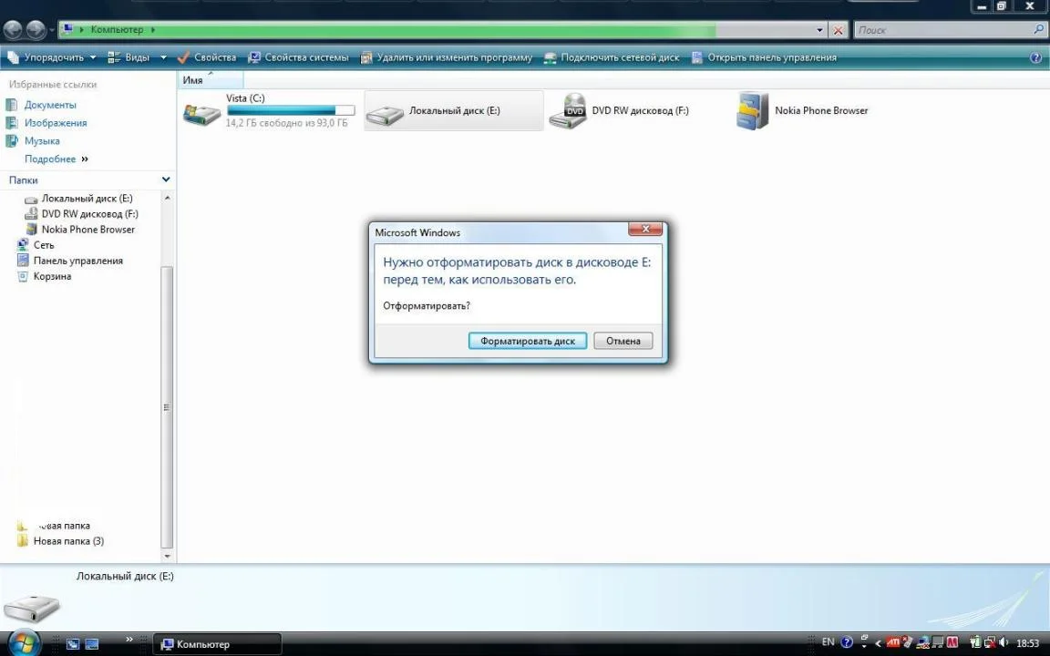Viewport: 1050px width, 656px height.
Task: Open the address bar history dropdown arrow
Action: click(x=819, y=30)
